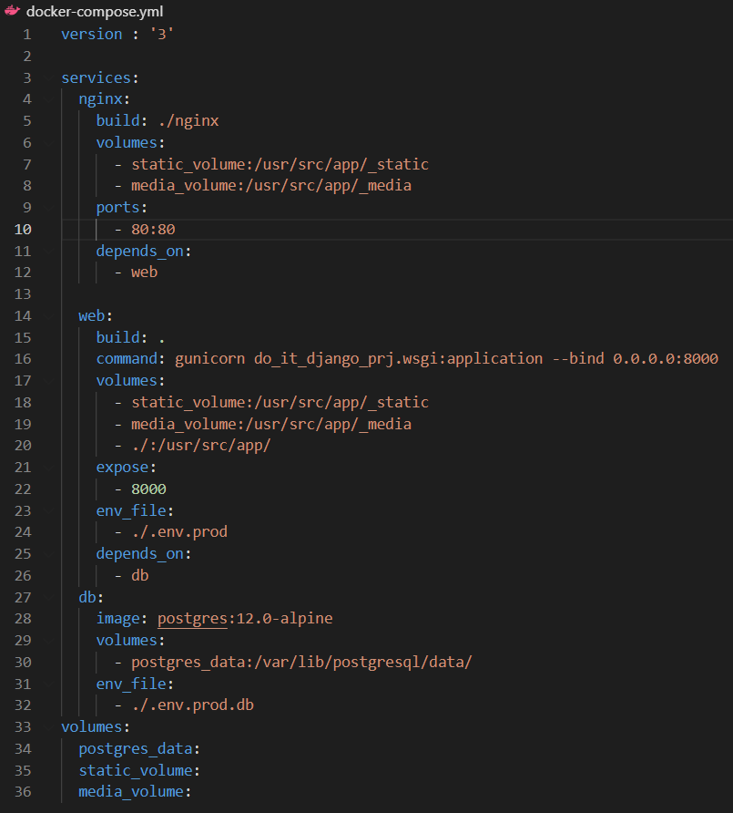Click the Docker whale icon in the file tab

(x=12, y=11)
